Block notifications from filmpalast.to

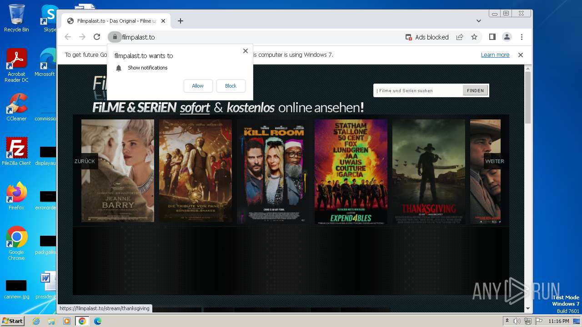tap(231, 86)
